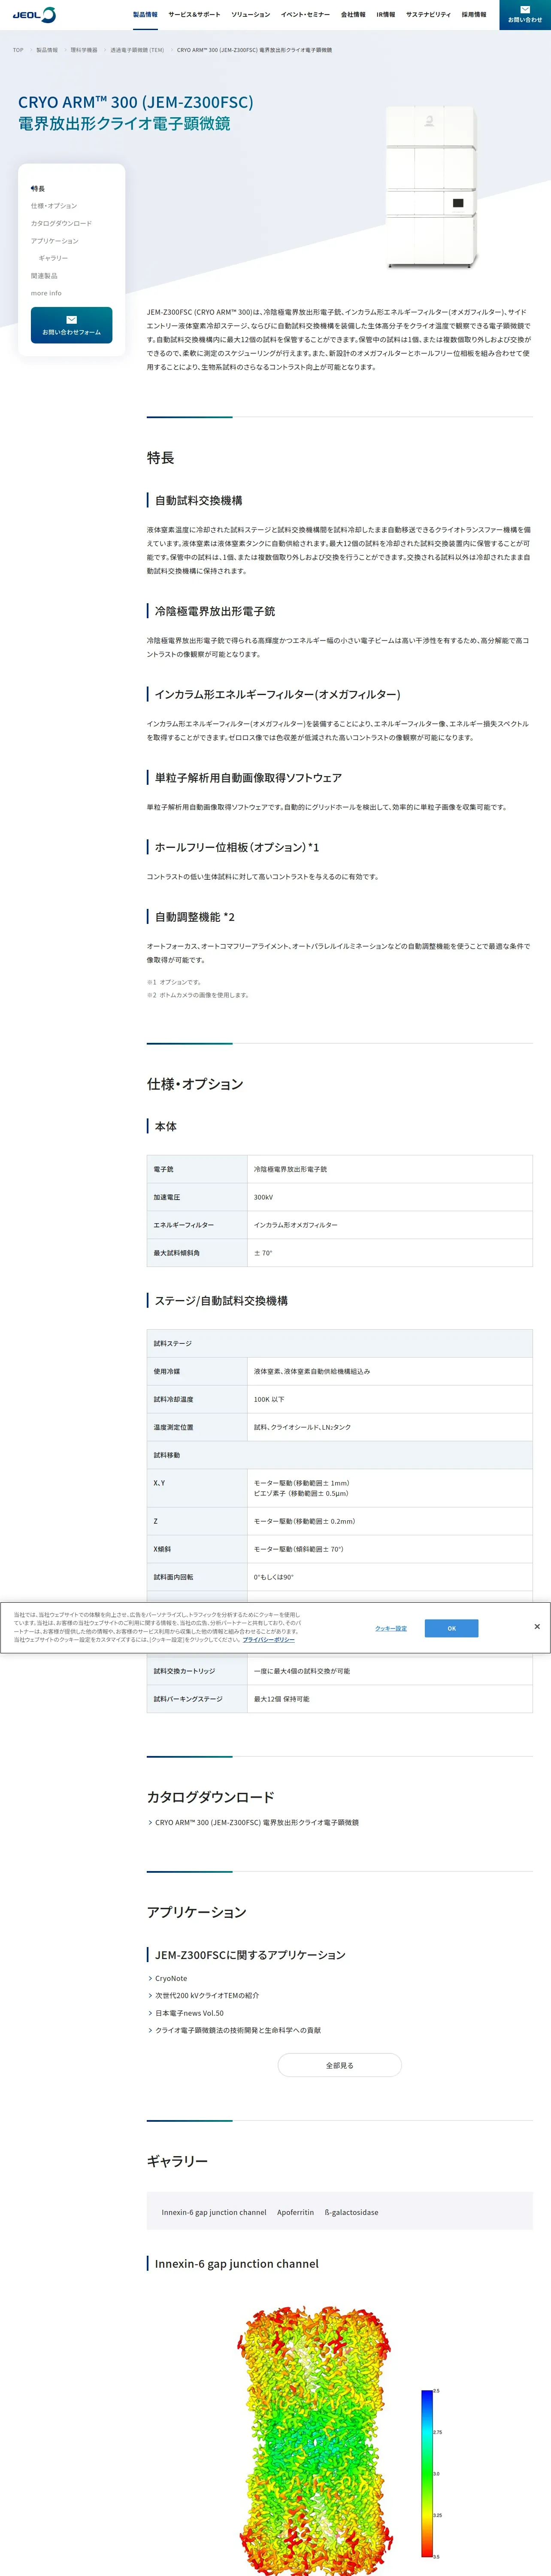Click more info in the sidebar
This screenshot has height=2576, width=551.
[x=46, y=293]
